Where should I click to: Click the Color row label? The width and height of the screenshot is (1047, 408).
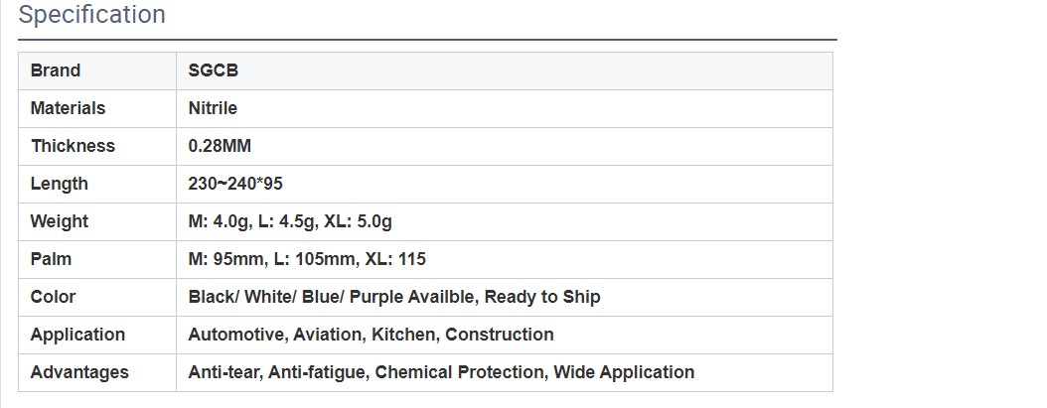tap(53, 297)
